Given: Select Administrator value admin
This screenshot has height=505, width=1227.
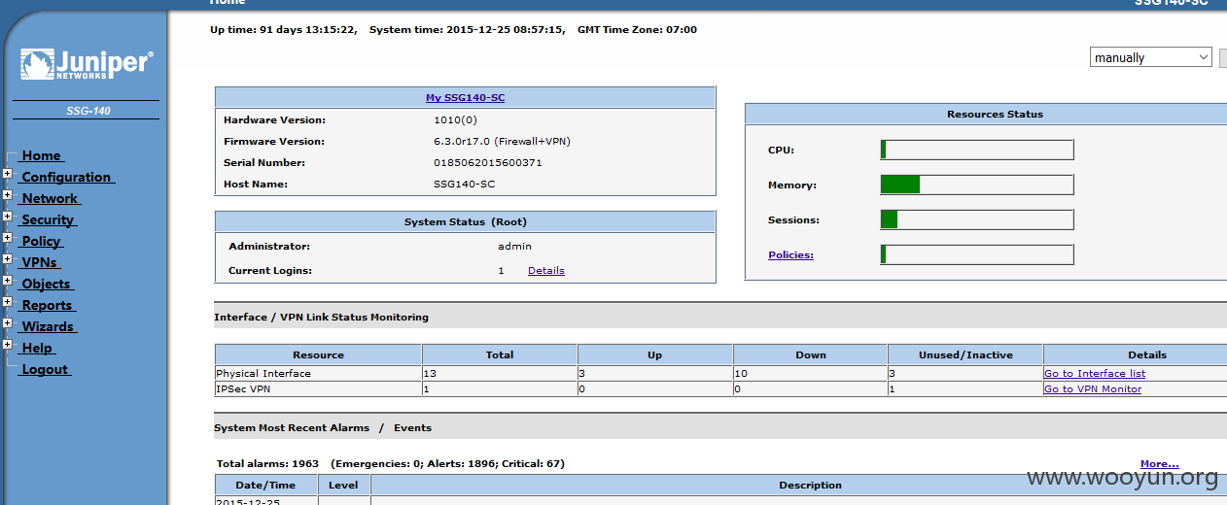Looking at the screenshot, I should tap(514, 247).
